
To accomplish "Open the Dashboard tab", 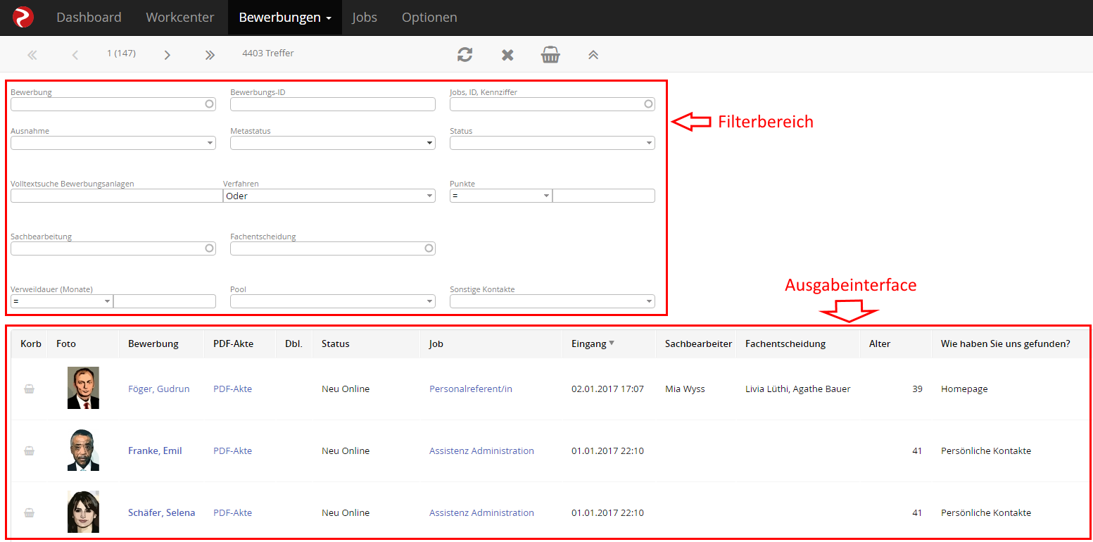I will [x=89, y=18].
